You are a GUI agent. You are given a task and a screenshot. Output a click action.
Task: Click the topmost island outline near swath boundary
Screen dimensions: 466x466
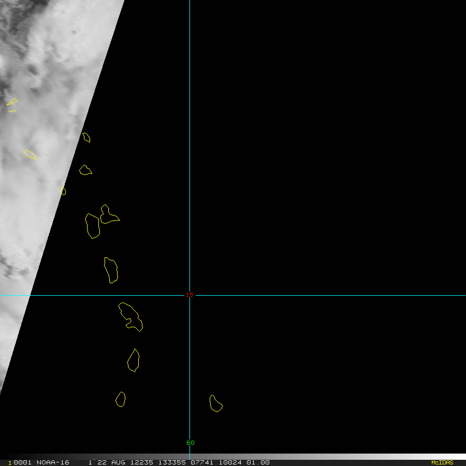pyautogui.click(x=86, y=137)
